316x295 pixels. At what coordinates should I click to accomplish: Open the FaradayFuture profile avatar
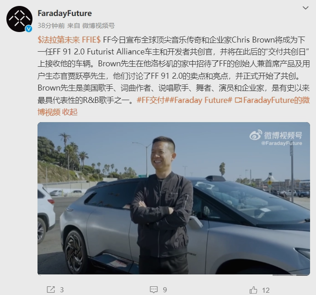point(19,19)
